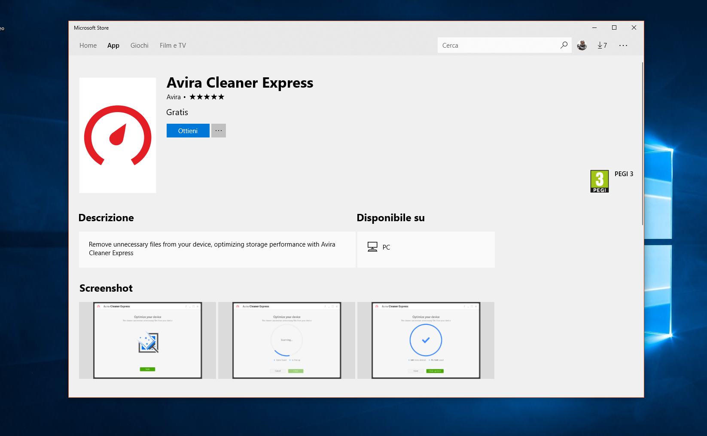The height and width of the screenshot is (436, 707).
Task: Click the magnifying glass search icon
Action: [564, 45]
